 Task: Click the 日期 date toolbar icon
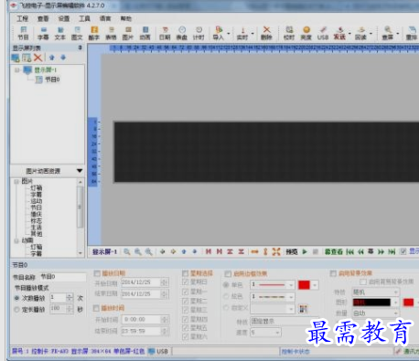[165, 33]
